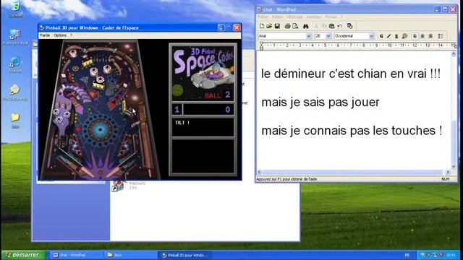The image size is (463, 260).
Task: Open the Insertion menu in WordPad
Action: 314,17
